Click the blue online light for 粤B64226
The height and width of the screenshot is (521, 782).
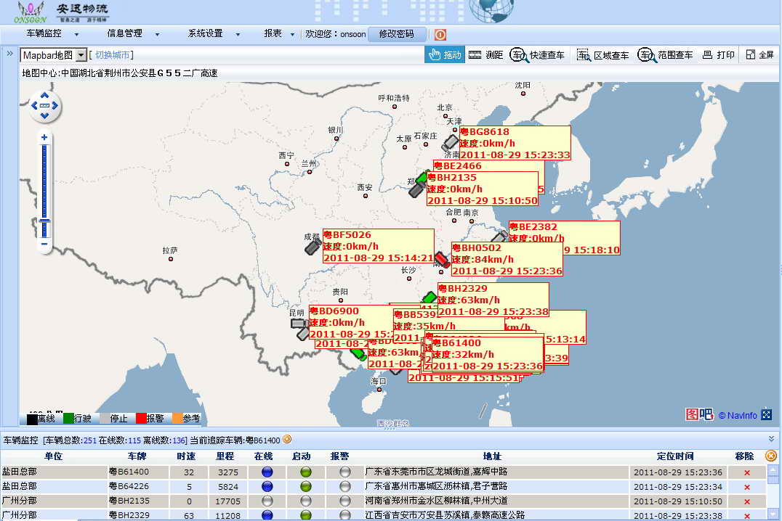(x=267, y=486)
